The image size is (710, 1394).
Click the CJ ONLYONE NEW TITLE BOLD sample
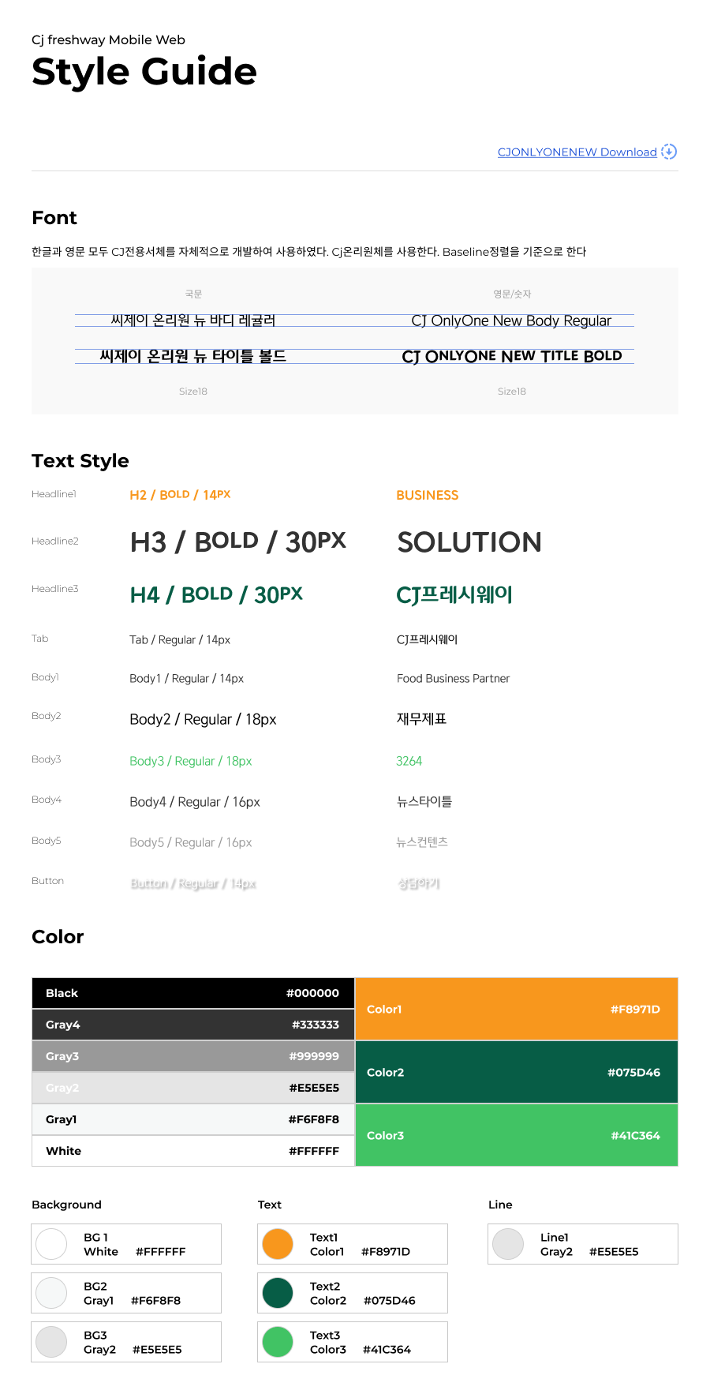(512, 356)
